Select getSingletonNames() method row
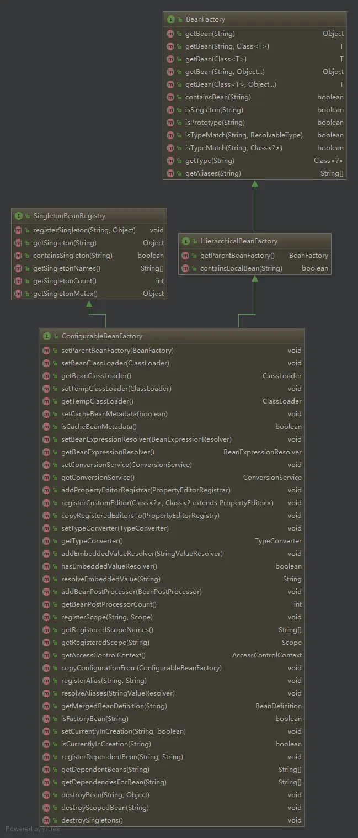358x838 pixels. point(89,268)
